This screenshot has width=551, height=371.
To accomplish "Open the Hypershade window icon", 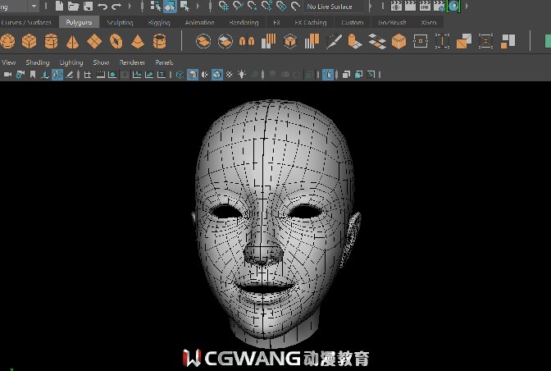I will coord(453,6).
